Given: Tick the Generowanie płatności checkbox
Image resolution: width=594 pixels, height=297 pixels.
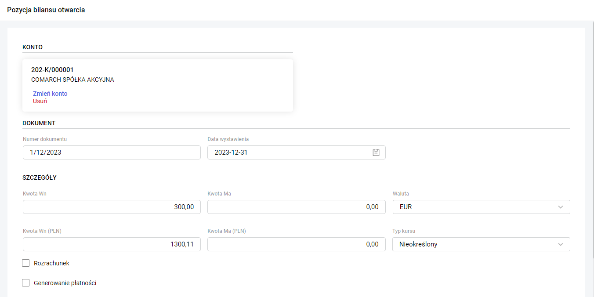Looking at the screenshot, I should click(x=26, y=283).
